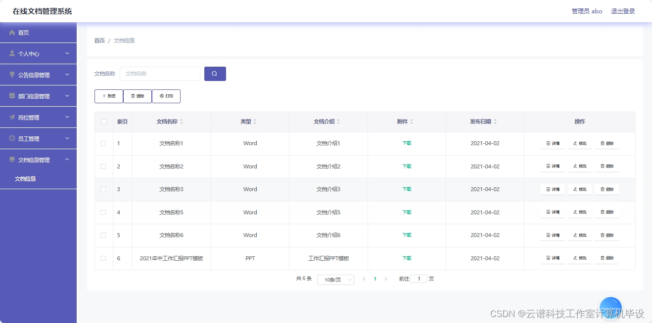Click the plus icon on the 新增 button
Viewport: 652px width, 323px height.
pyautogui.click(x=103, y=96)
